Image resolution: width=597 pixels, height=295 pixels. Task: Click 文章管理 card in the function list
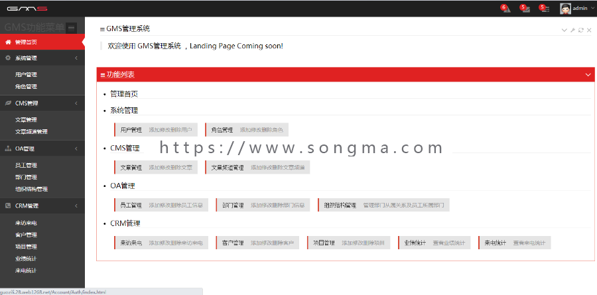[156, 168]
